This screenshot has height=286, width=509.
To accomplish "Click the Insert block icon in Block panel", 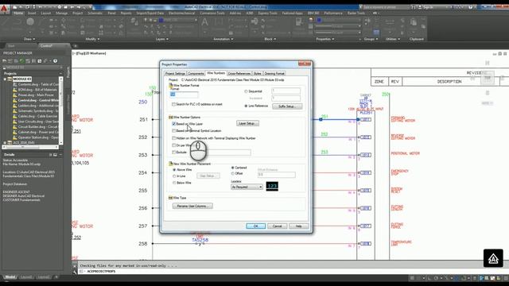I will 254,22.
